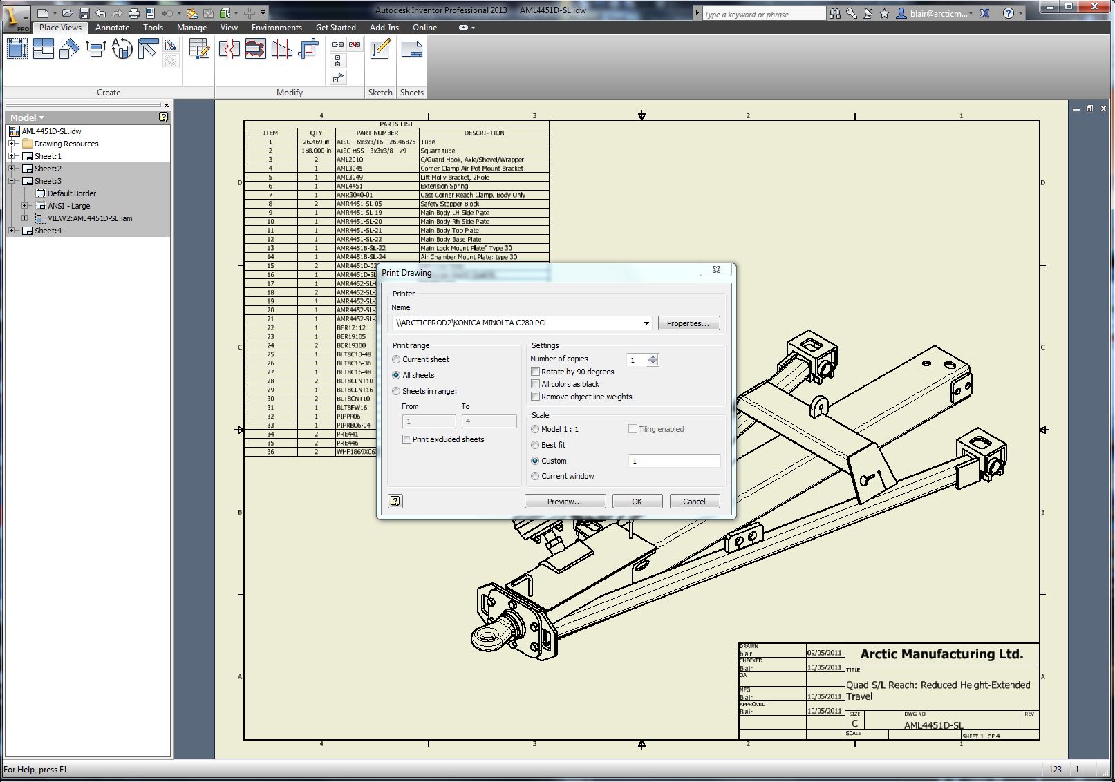Increase copies using the Number of copies stepper
Screen dimensions: 1115x782
pyautogui.click(x=653, y=356)
